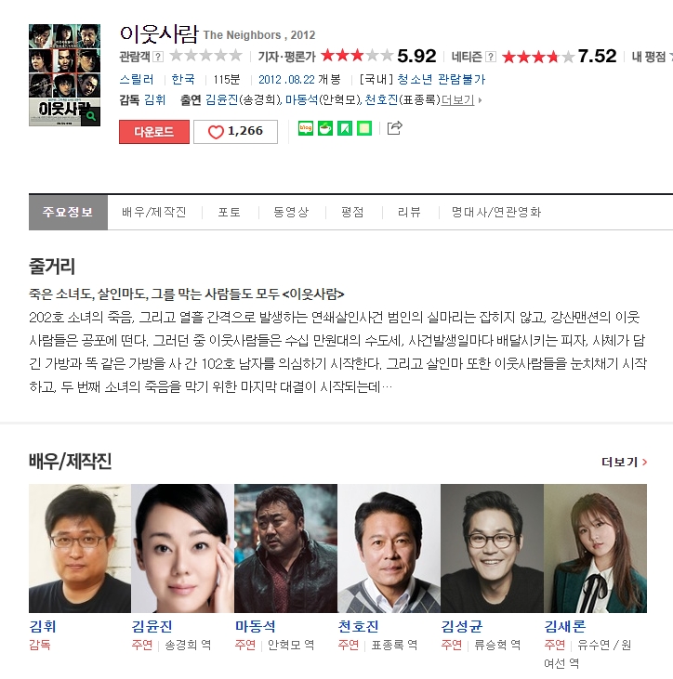Viewport: 673px width, 679px height.
Task: Click 김새론 name under her photo
Action: click(564, 626)
